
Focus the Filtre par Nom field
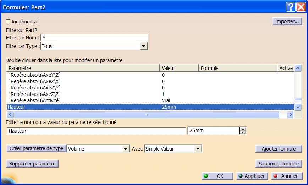[94, 38]
